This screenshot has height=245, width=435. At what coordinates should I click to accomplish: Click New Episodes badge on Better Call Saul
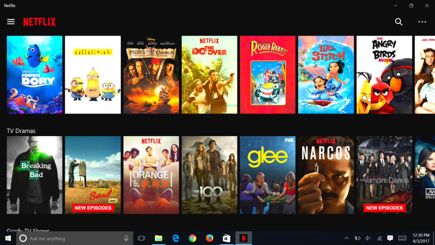click(93, 208)
